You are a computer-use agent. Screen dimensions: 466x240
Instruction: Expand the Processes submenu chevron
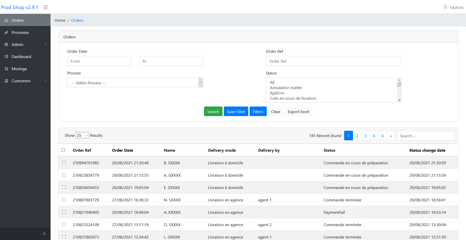[x=46, y=32]
